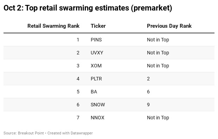Click the Retail Swarming Rank column header
218x139 pixels.
click(53, 26)
